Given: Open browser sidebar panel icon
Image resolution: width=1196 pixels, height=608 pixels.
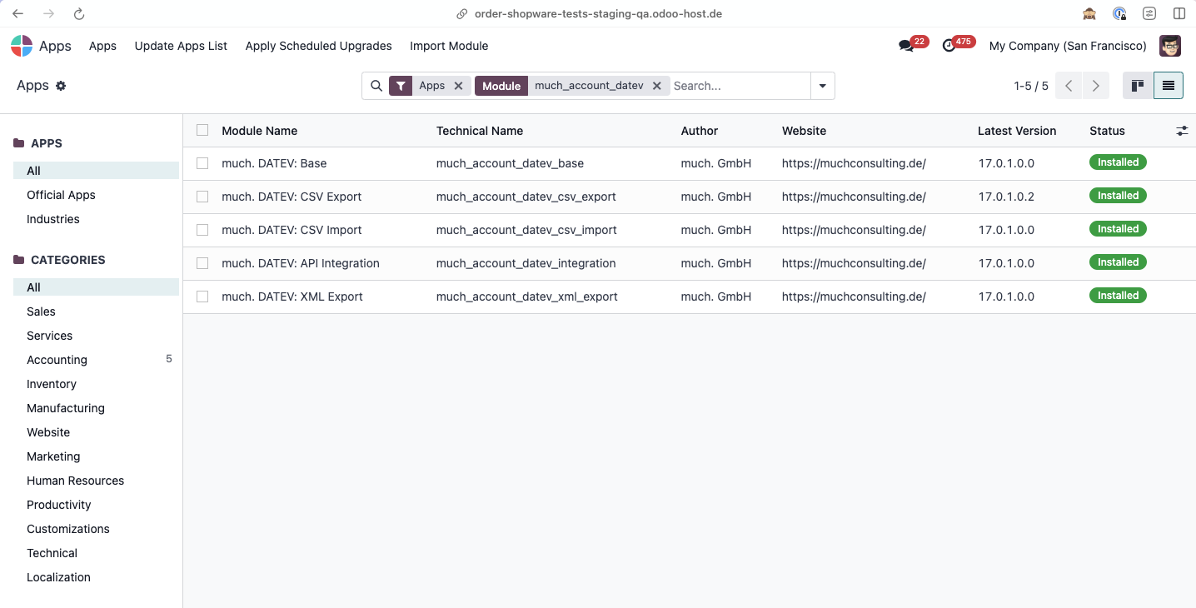Looking at the screenshot, I should pyautogui.click(x=1179, y=13).
